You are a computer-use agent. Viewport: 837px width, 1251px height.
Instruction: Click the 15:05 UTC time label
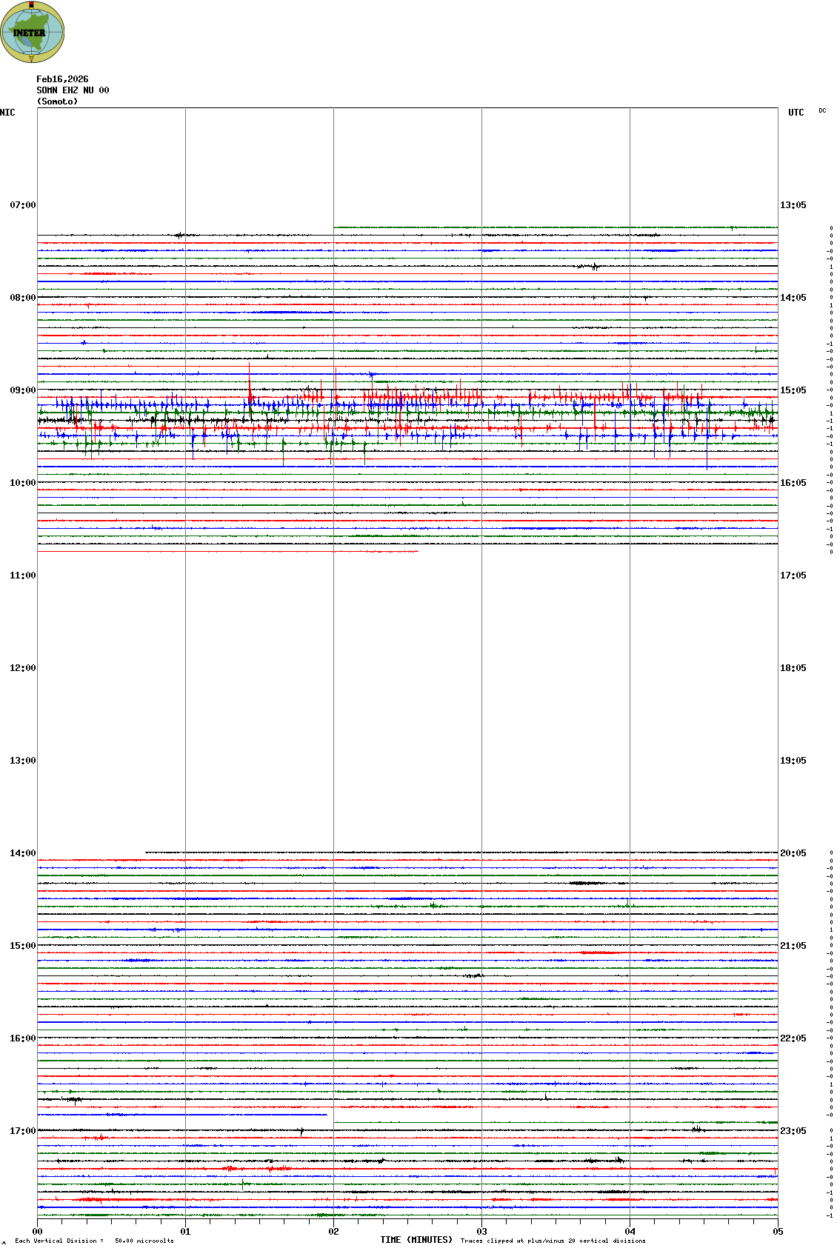tap(793, 390)
